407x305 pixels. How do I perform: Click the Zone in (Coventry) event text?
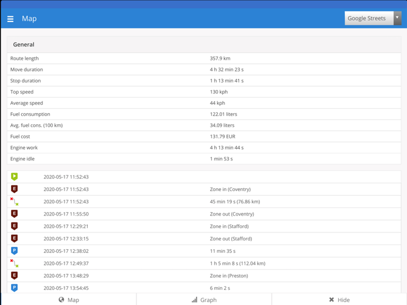click(230, 189)
